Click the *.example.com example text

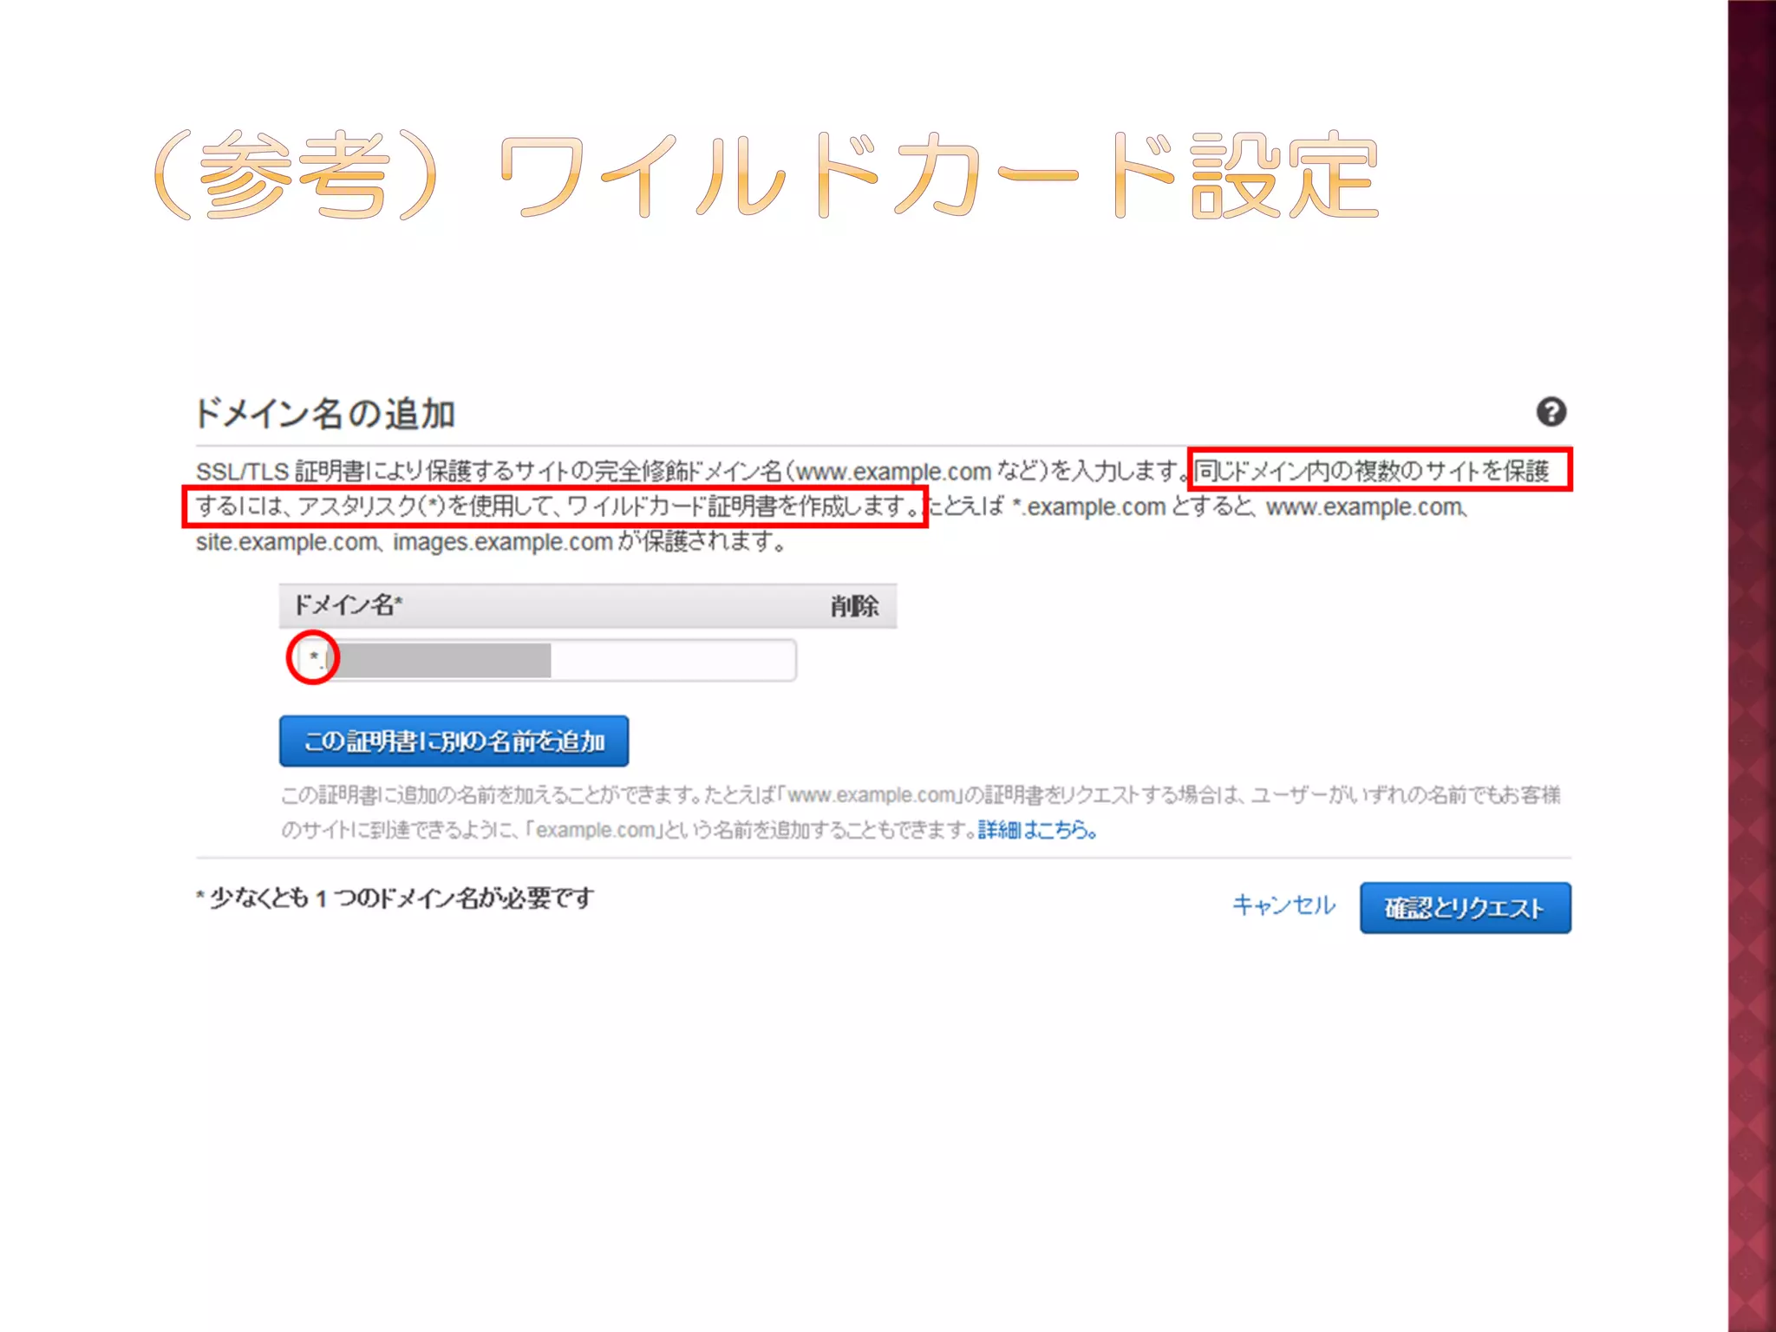(x=1088, y=506)
